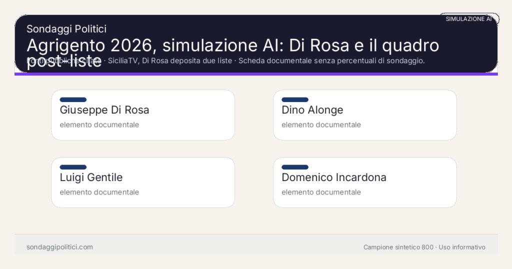512x269 pixels.
Task: Click the subtitle mentioning SiciliaTV liste
Action: tap(225, 60)
